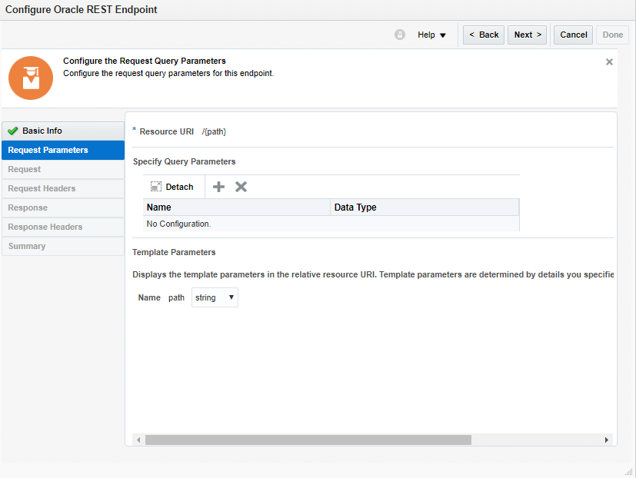Close the instruction banner with the X
This screenshot has height=478, width=636.
pos(609,62)
